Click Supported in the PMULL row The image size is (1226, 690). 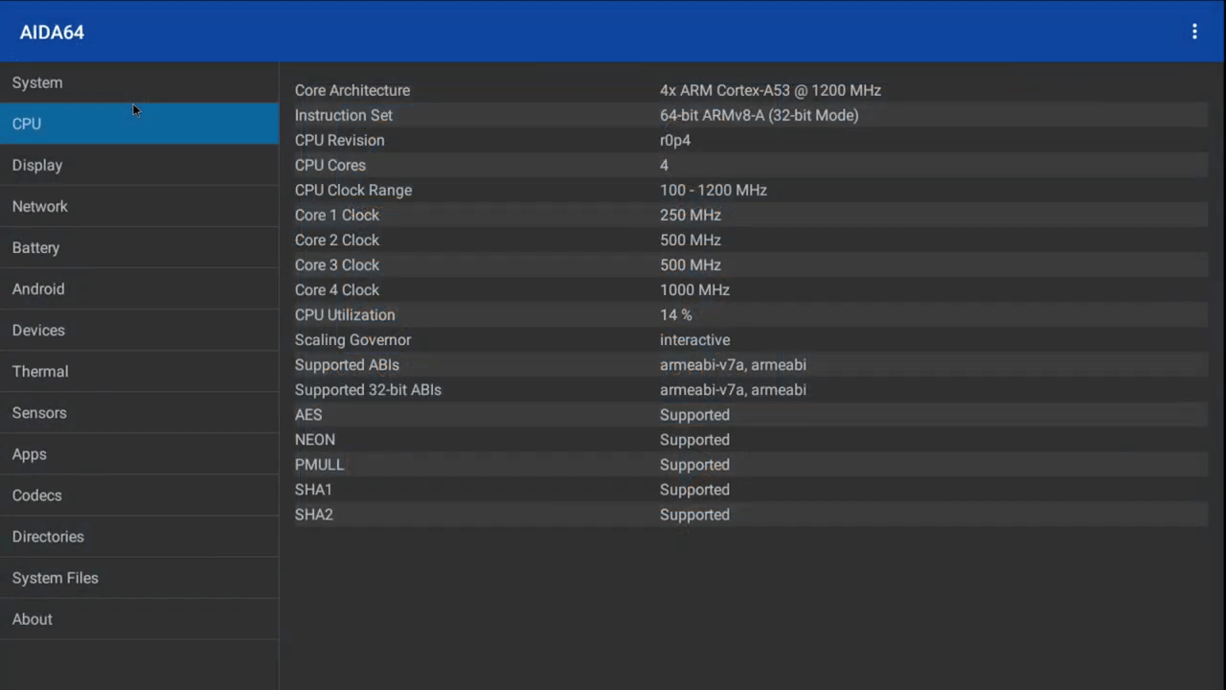[x=694, y=464]
